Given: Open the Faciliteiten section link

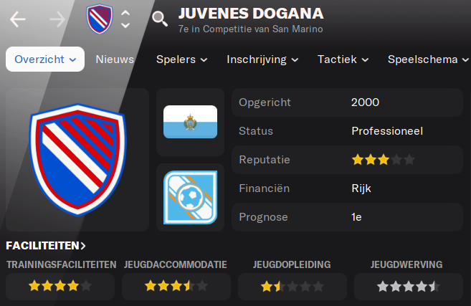Looking at the screenshot, I should pos(46,246).
